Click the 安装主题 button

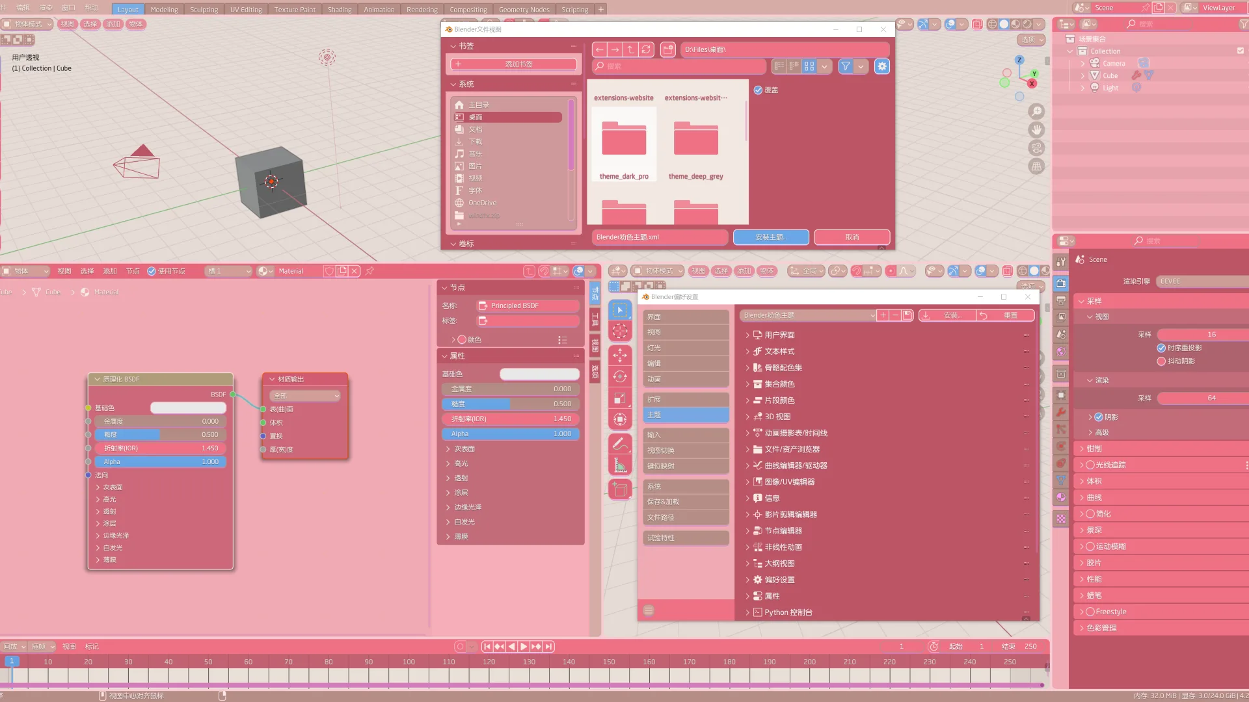(x=771, y=237)
